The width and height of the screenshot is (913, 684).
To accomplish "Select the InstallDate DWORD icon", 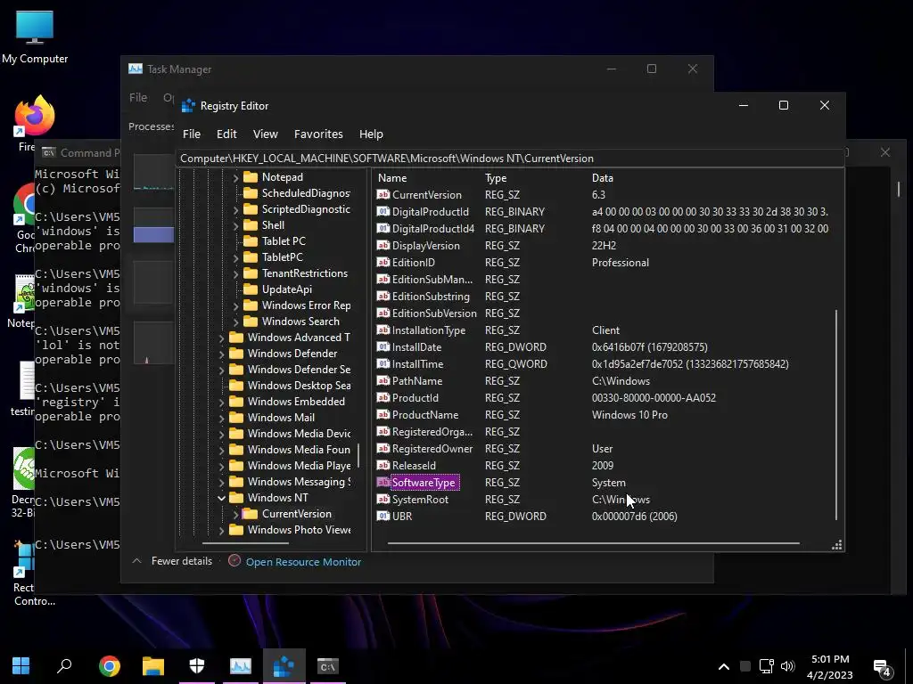I will [x=383, y=346].
